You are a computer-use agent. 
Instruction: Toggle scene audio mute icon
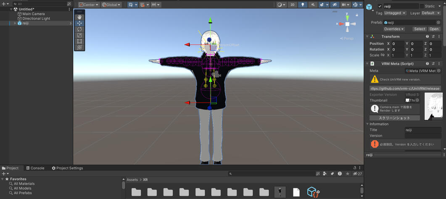[313, 5]
